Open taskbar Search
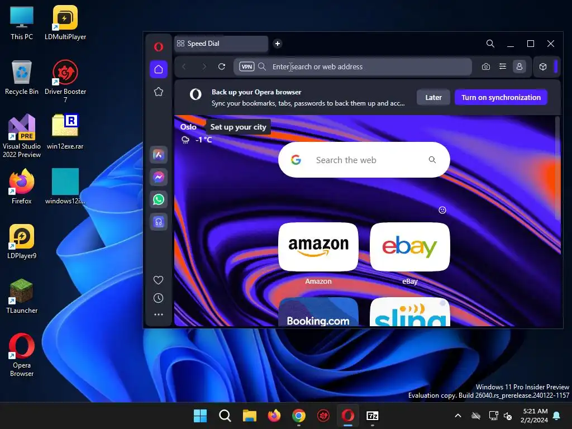 point(225,416)
